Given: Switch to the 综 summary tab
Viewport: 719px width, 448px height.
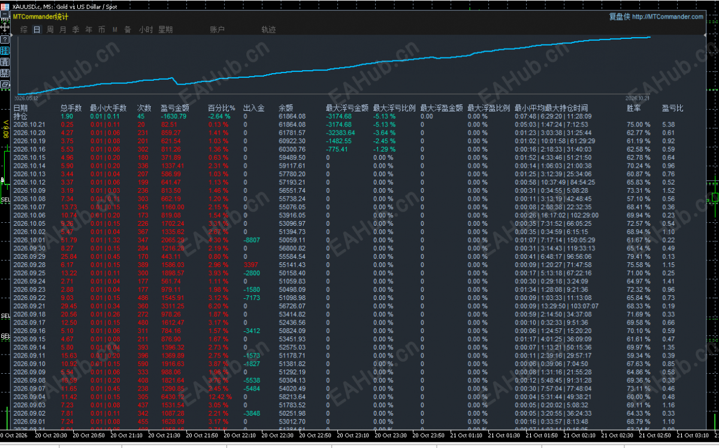Looking at the screenshot, I should point(24,29).
